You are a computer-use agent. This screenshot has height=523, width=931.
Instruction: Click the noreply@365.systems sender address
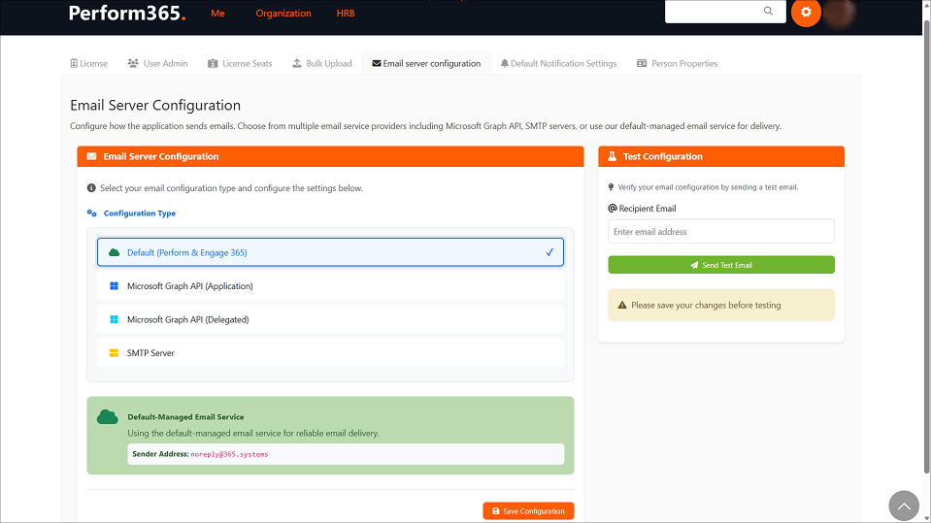click(229, 454)
